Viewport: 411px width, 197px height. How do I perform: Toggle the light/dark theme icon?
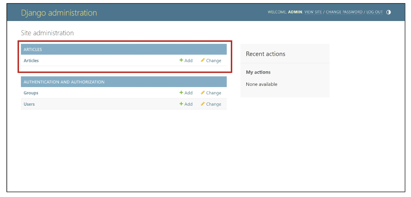pyautogui.click(x=388, y=12)
